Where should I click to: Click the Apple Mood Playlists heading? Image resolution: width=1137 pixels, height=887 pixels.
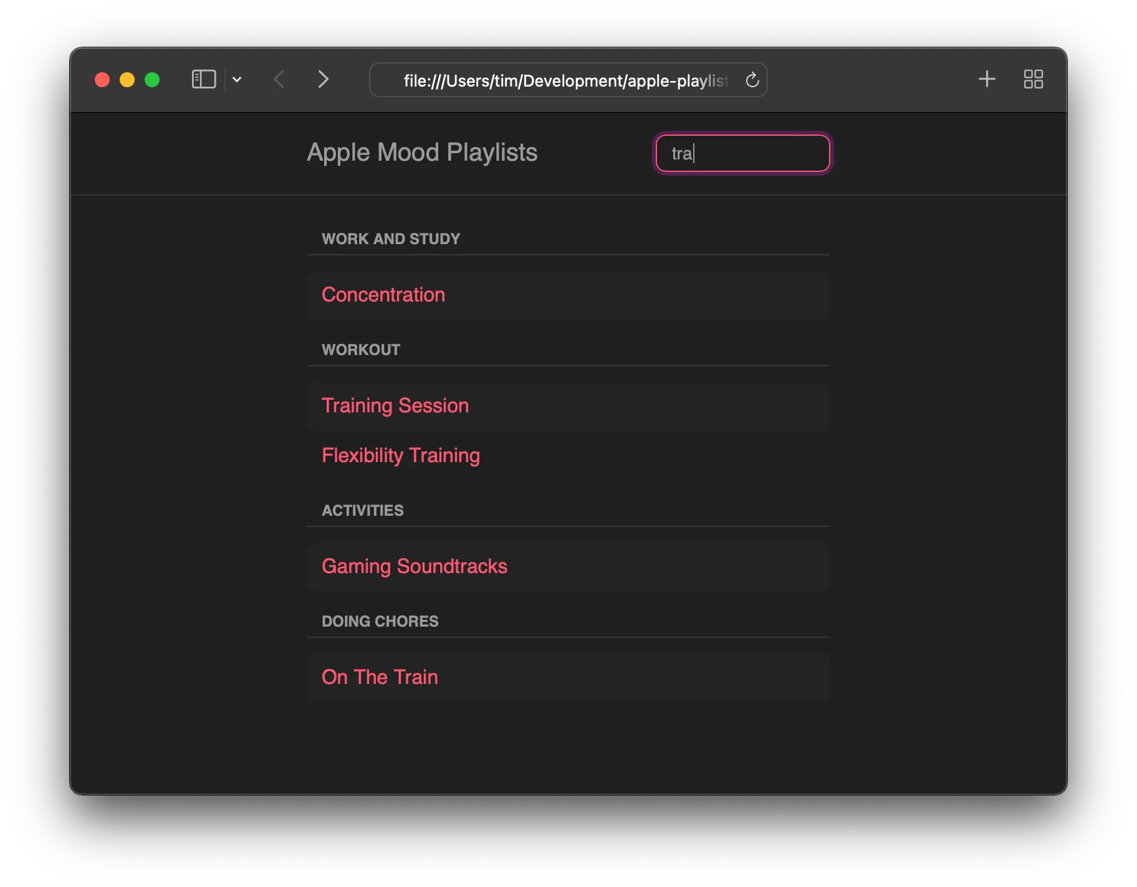pyautogui.click(x=422, y=153)
